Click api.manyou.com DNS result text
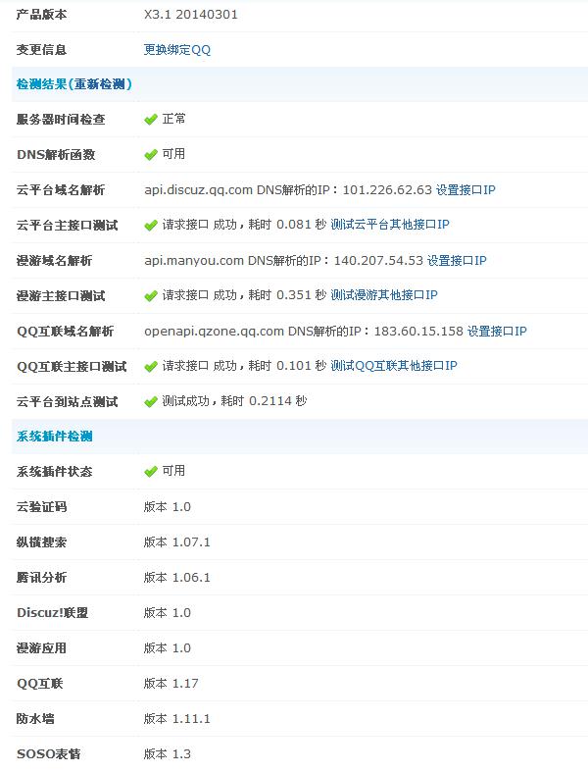Image resolution: width=588 pixels, height=773 pixels. 283,260
